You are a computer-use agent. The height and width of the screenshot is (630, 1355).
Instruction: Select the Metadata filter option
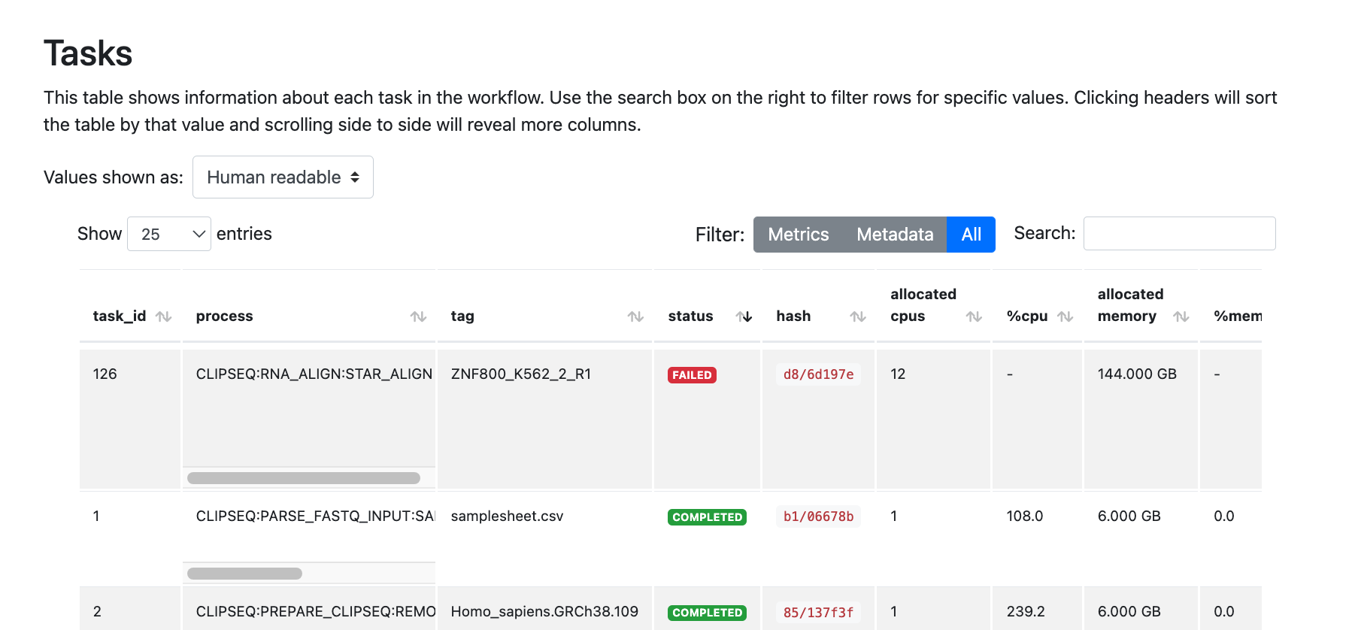(x=894, y=235)
